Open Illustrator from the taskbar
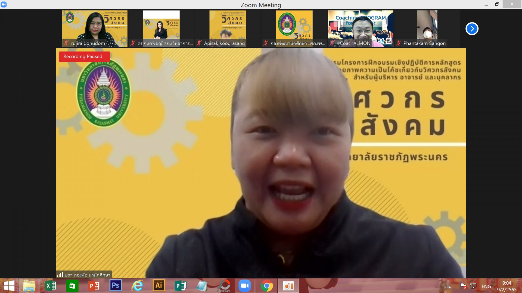522x293 pixels. click(x=159, y=286)
